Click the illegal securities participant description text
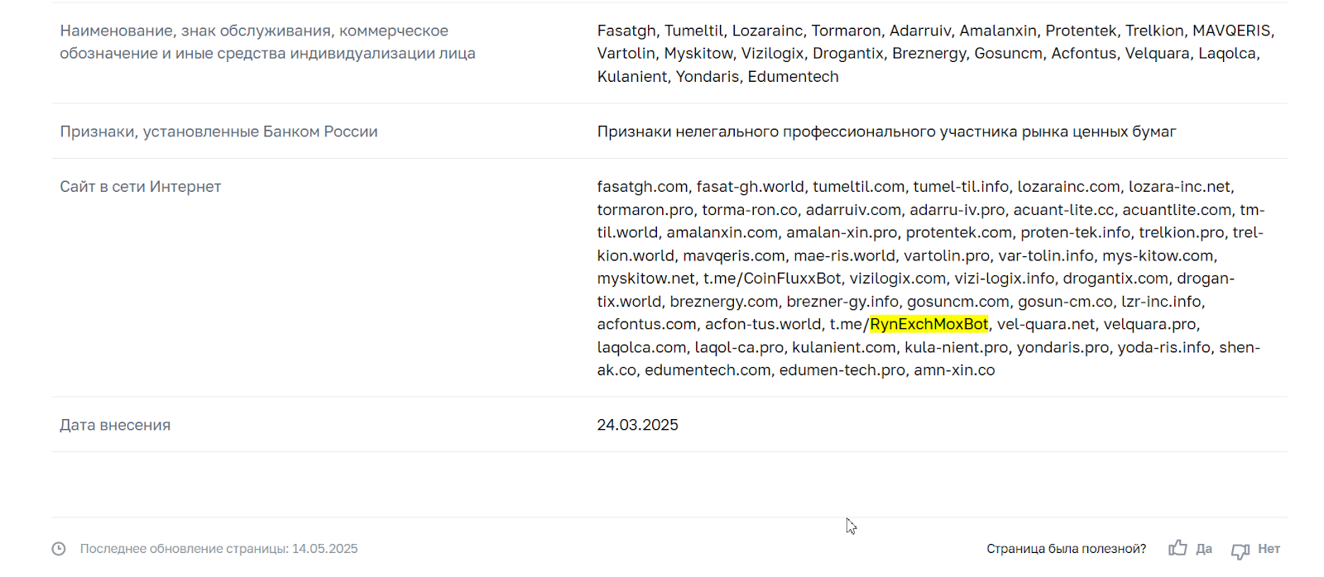The height and width of the screenshot is (577, 1324). tap(886, 131)
